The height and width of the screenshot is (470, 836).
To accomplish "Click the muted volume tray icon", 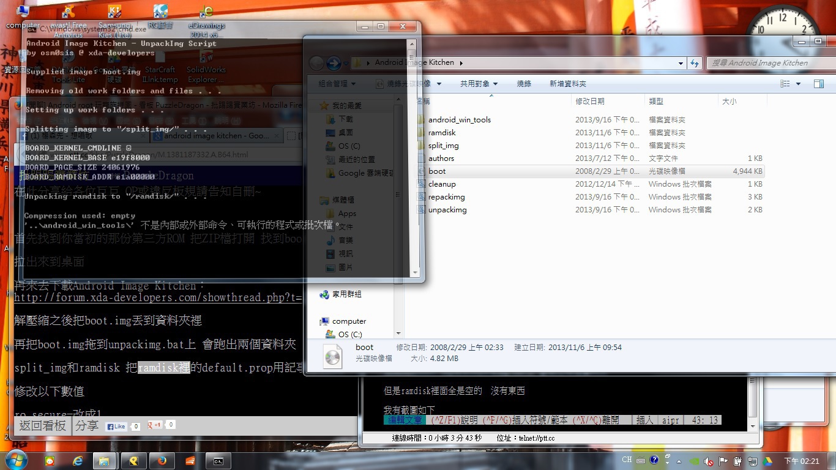I will [x=709, y=461].
